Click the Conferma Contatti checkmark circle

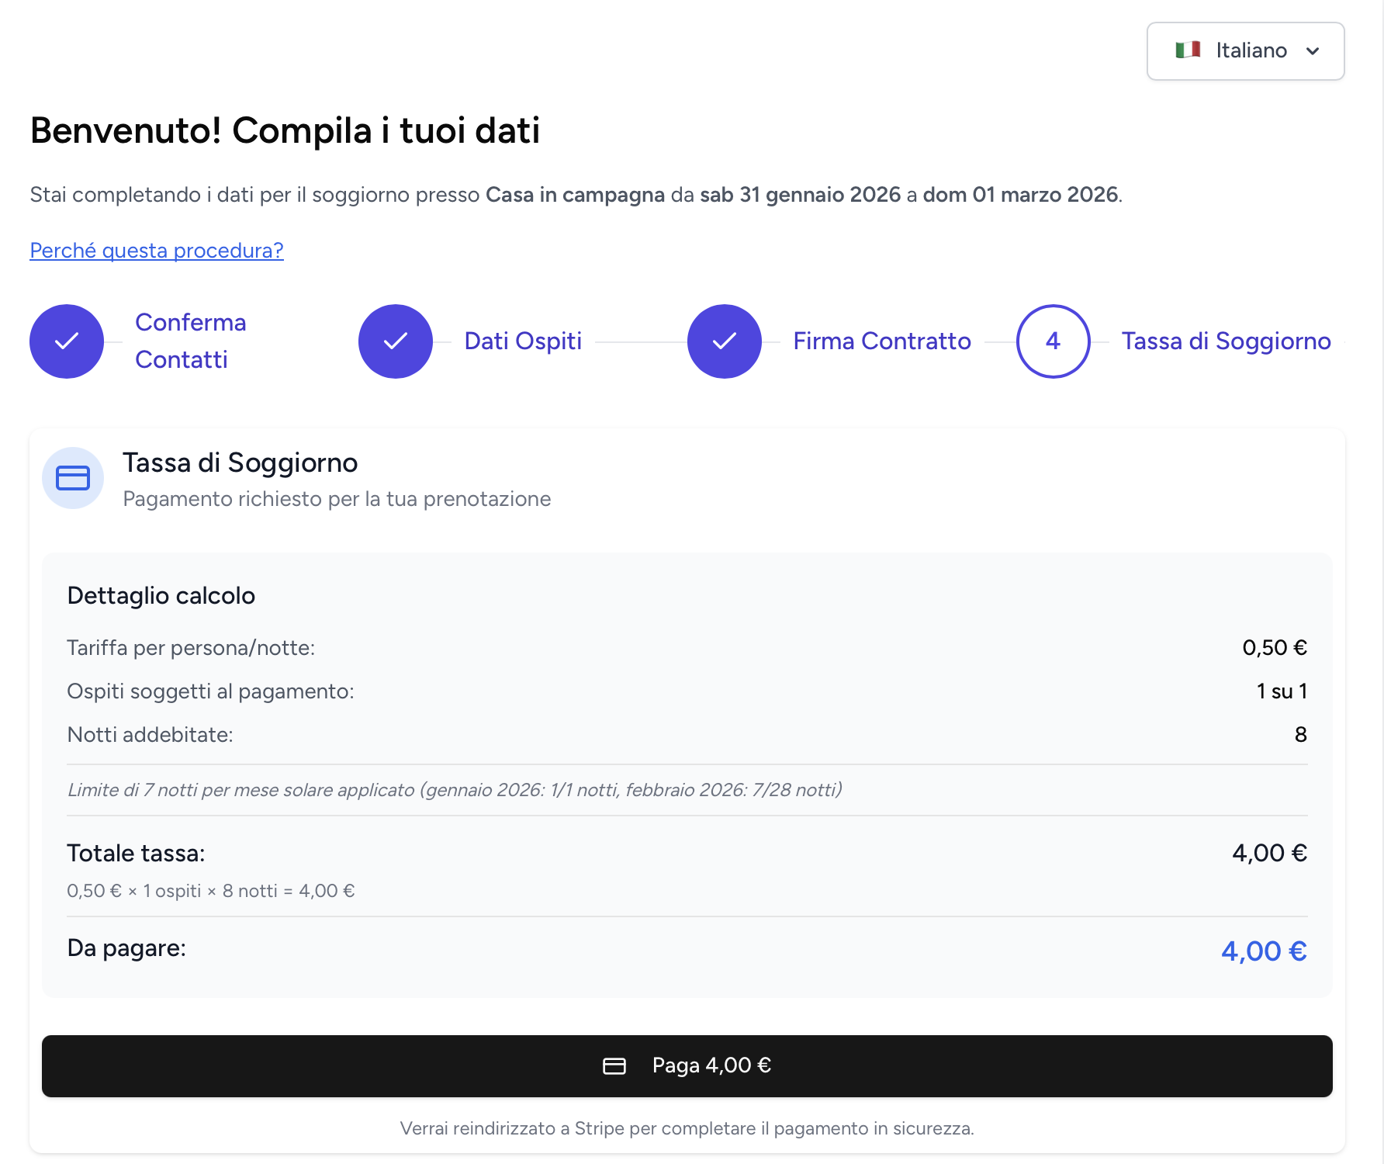click(67, 341)
